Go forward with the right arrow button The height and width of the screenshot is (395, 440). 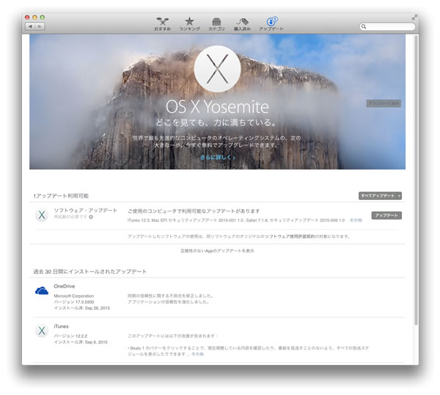(40, 26)
